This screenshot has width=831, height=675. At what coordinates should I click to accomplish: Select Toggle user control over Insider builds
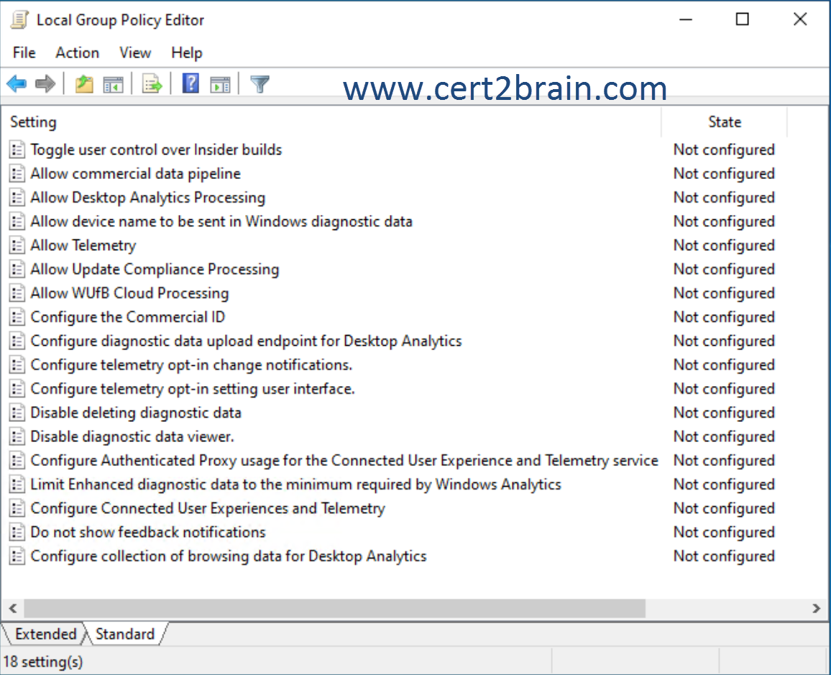(x=156, y=150)
